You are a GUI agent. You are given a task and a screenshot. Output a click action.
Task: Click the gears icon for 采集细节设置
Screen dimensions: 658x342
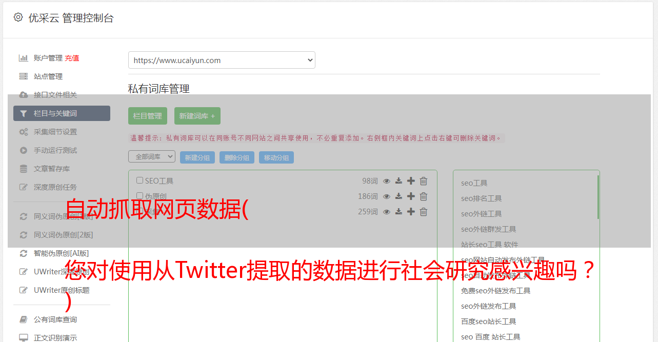click(x=24, y=132)
